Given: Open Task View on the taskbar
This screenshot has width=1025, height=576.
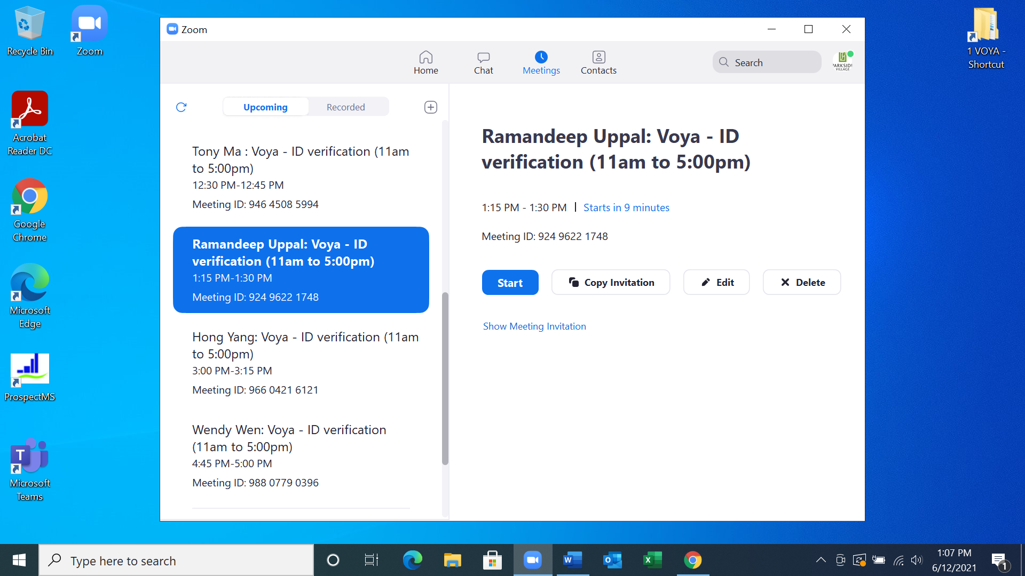Looking at the screenshot, I should click(x=372, y=560).
